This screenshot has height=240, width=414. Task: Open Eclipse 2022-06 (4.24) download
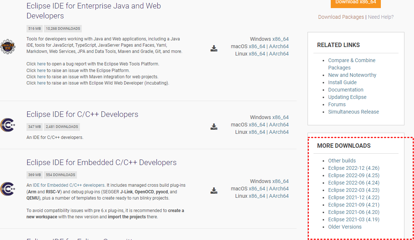pyautogui.click(x=354, y=183)
